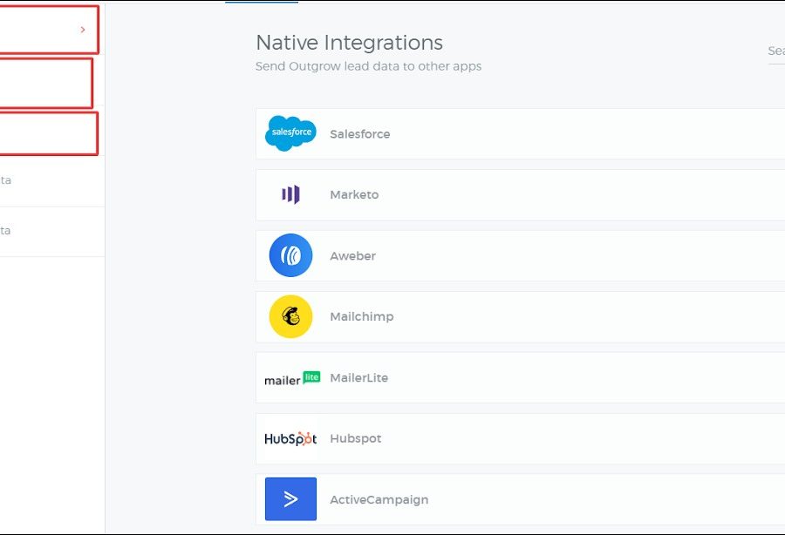The width and height of the screenshot is (785, 535).
Task: Click the purple Marketo logo
Action: 290,194
